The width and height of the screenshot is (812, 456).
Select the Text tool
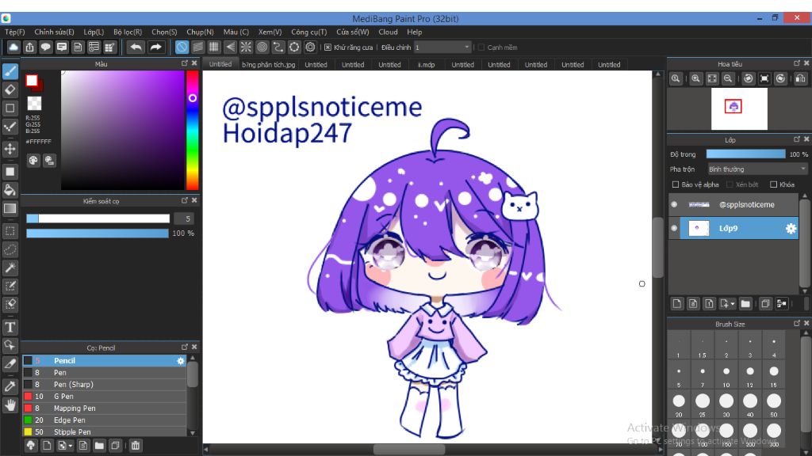click(10, 327)
